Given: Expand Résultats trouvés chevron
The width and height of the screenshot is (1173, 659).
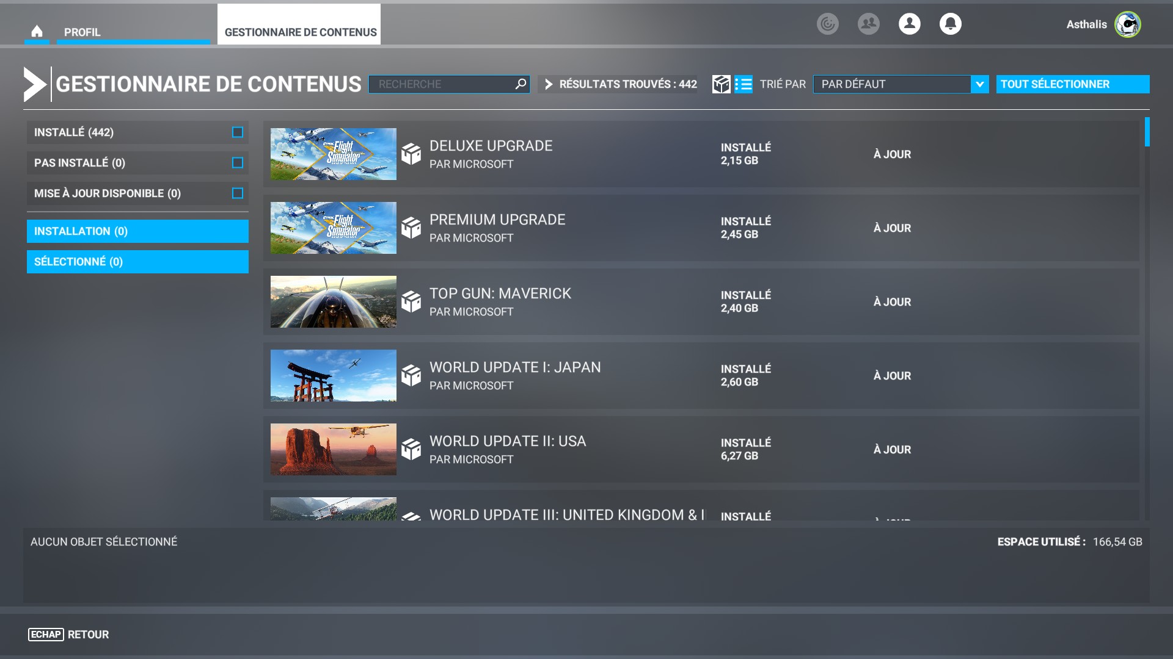Looking at the screenshot, I should (549, 84).
